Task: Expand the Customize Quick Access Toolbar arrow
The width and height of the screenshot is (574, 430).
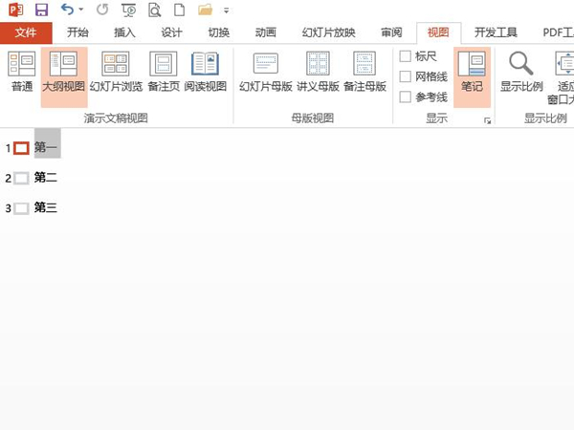Action: pyautogui.click(x=227, y=11)
